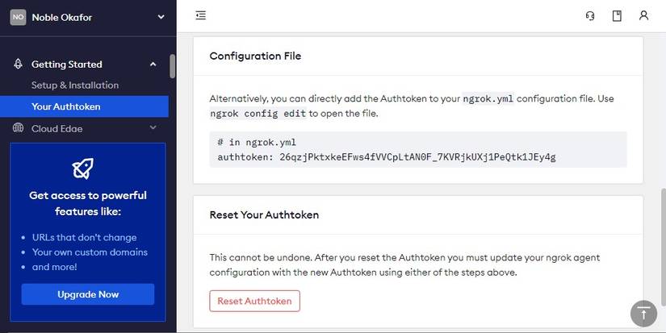Click the user profile icon

click(x=643, y=15)
